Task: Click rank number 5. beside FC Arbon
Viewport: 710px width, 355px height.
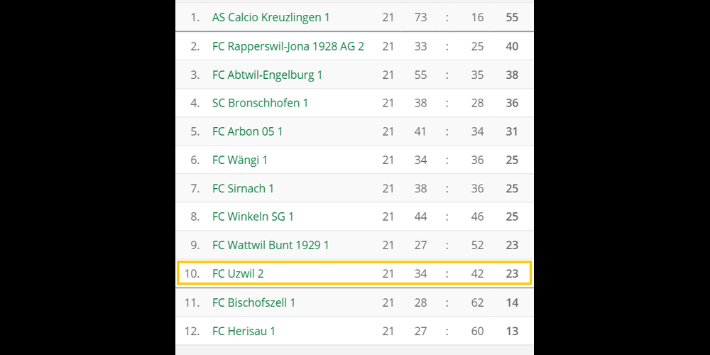Action: (x=195, y=131)
